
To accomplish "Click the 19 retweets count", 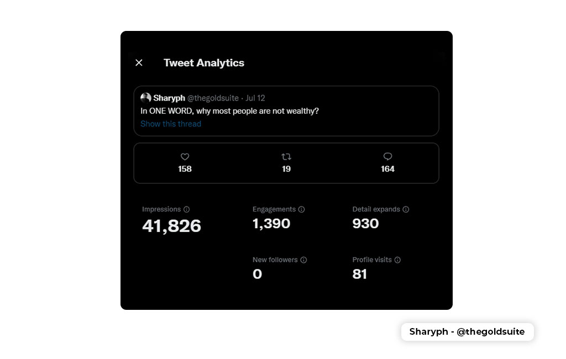I will (x=286, y=169).
